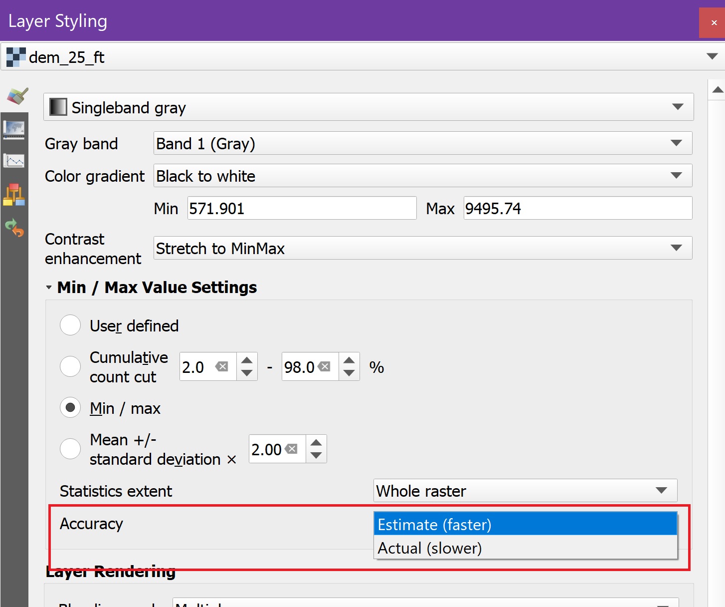Select the Cumulative count cut option
The height and width of the screenshot is (607, 725).
coord(70,367)
